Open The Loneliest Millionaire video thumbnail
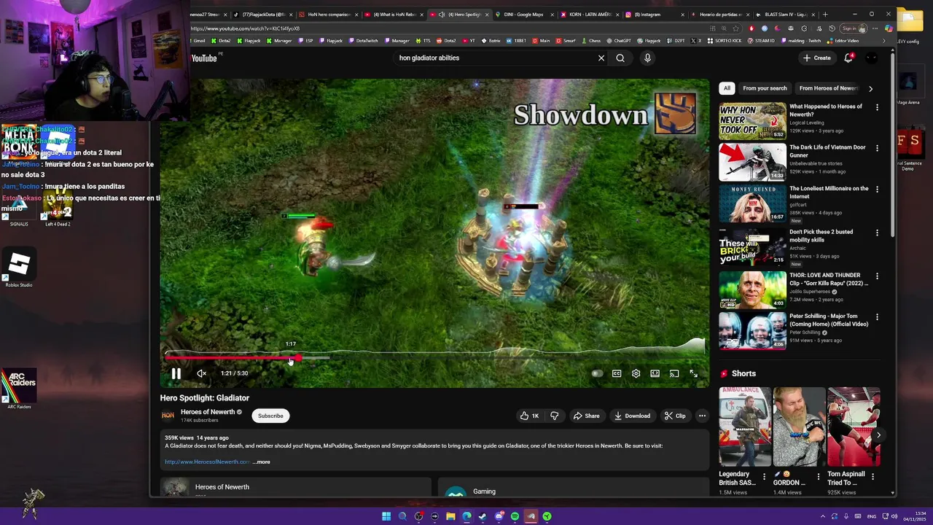 [x=752, y=203]
